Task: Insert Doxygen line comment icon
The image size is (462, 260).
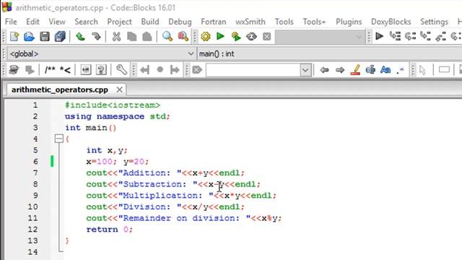Action: (65, 70)
